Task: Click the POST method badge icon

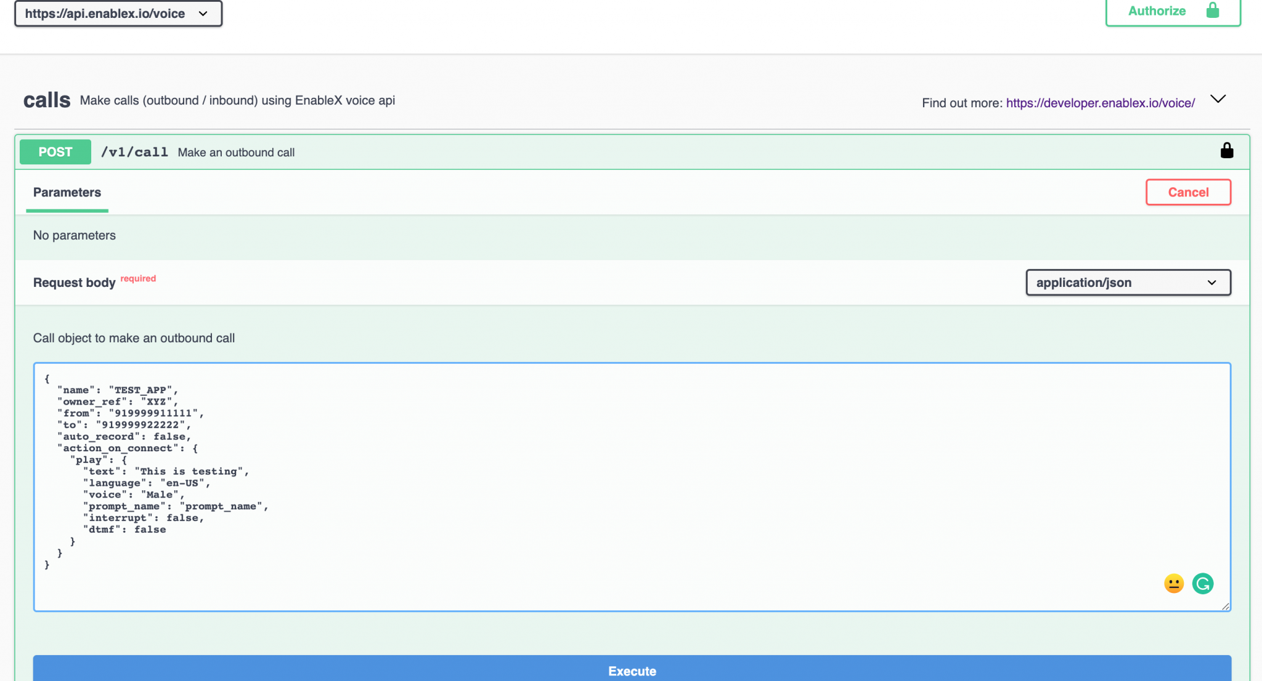Action: pyautogui.click(x=55, y=152)
